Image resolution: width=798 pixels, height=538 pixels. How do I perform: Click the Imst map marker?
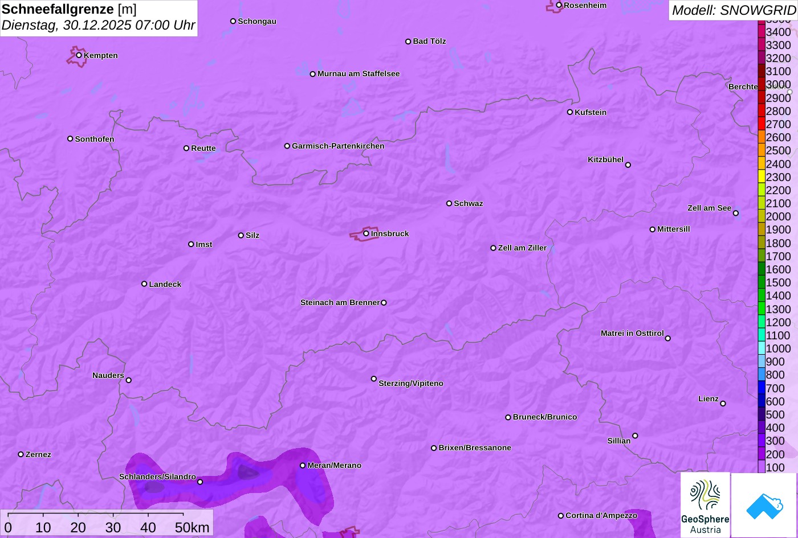click(191, 244)
